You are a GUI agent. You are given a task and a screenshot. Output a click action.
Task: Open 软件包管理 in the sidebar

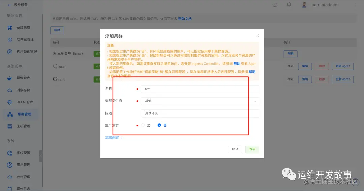25,39
